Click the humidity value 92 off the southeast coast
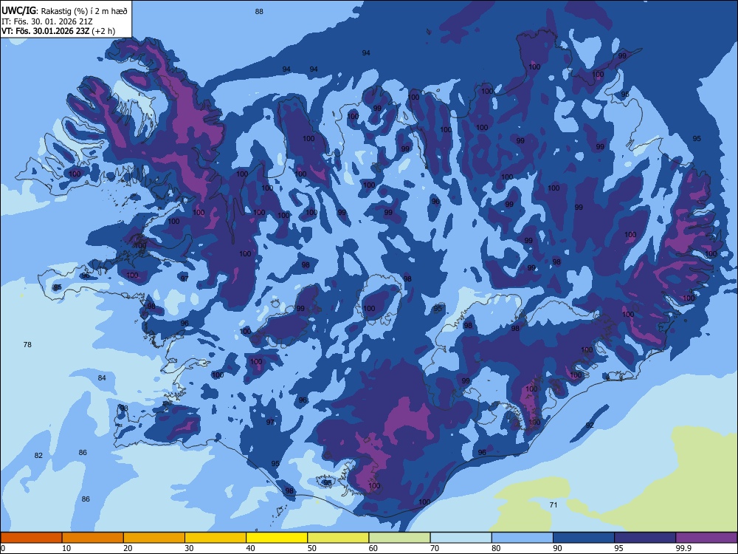 coord(590,425)
